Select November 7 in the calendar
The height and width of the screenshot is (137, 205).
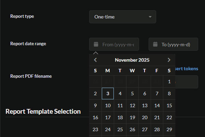coord(157,94)
